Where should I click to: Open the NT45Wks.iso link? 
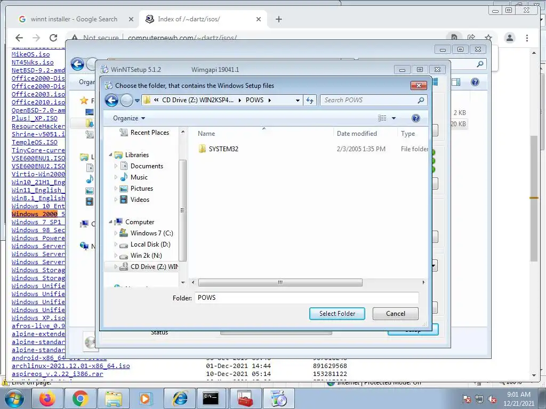click(x=33, y=62)
